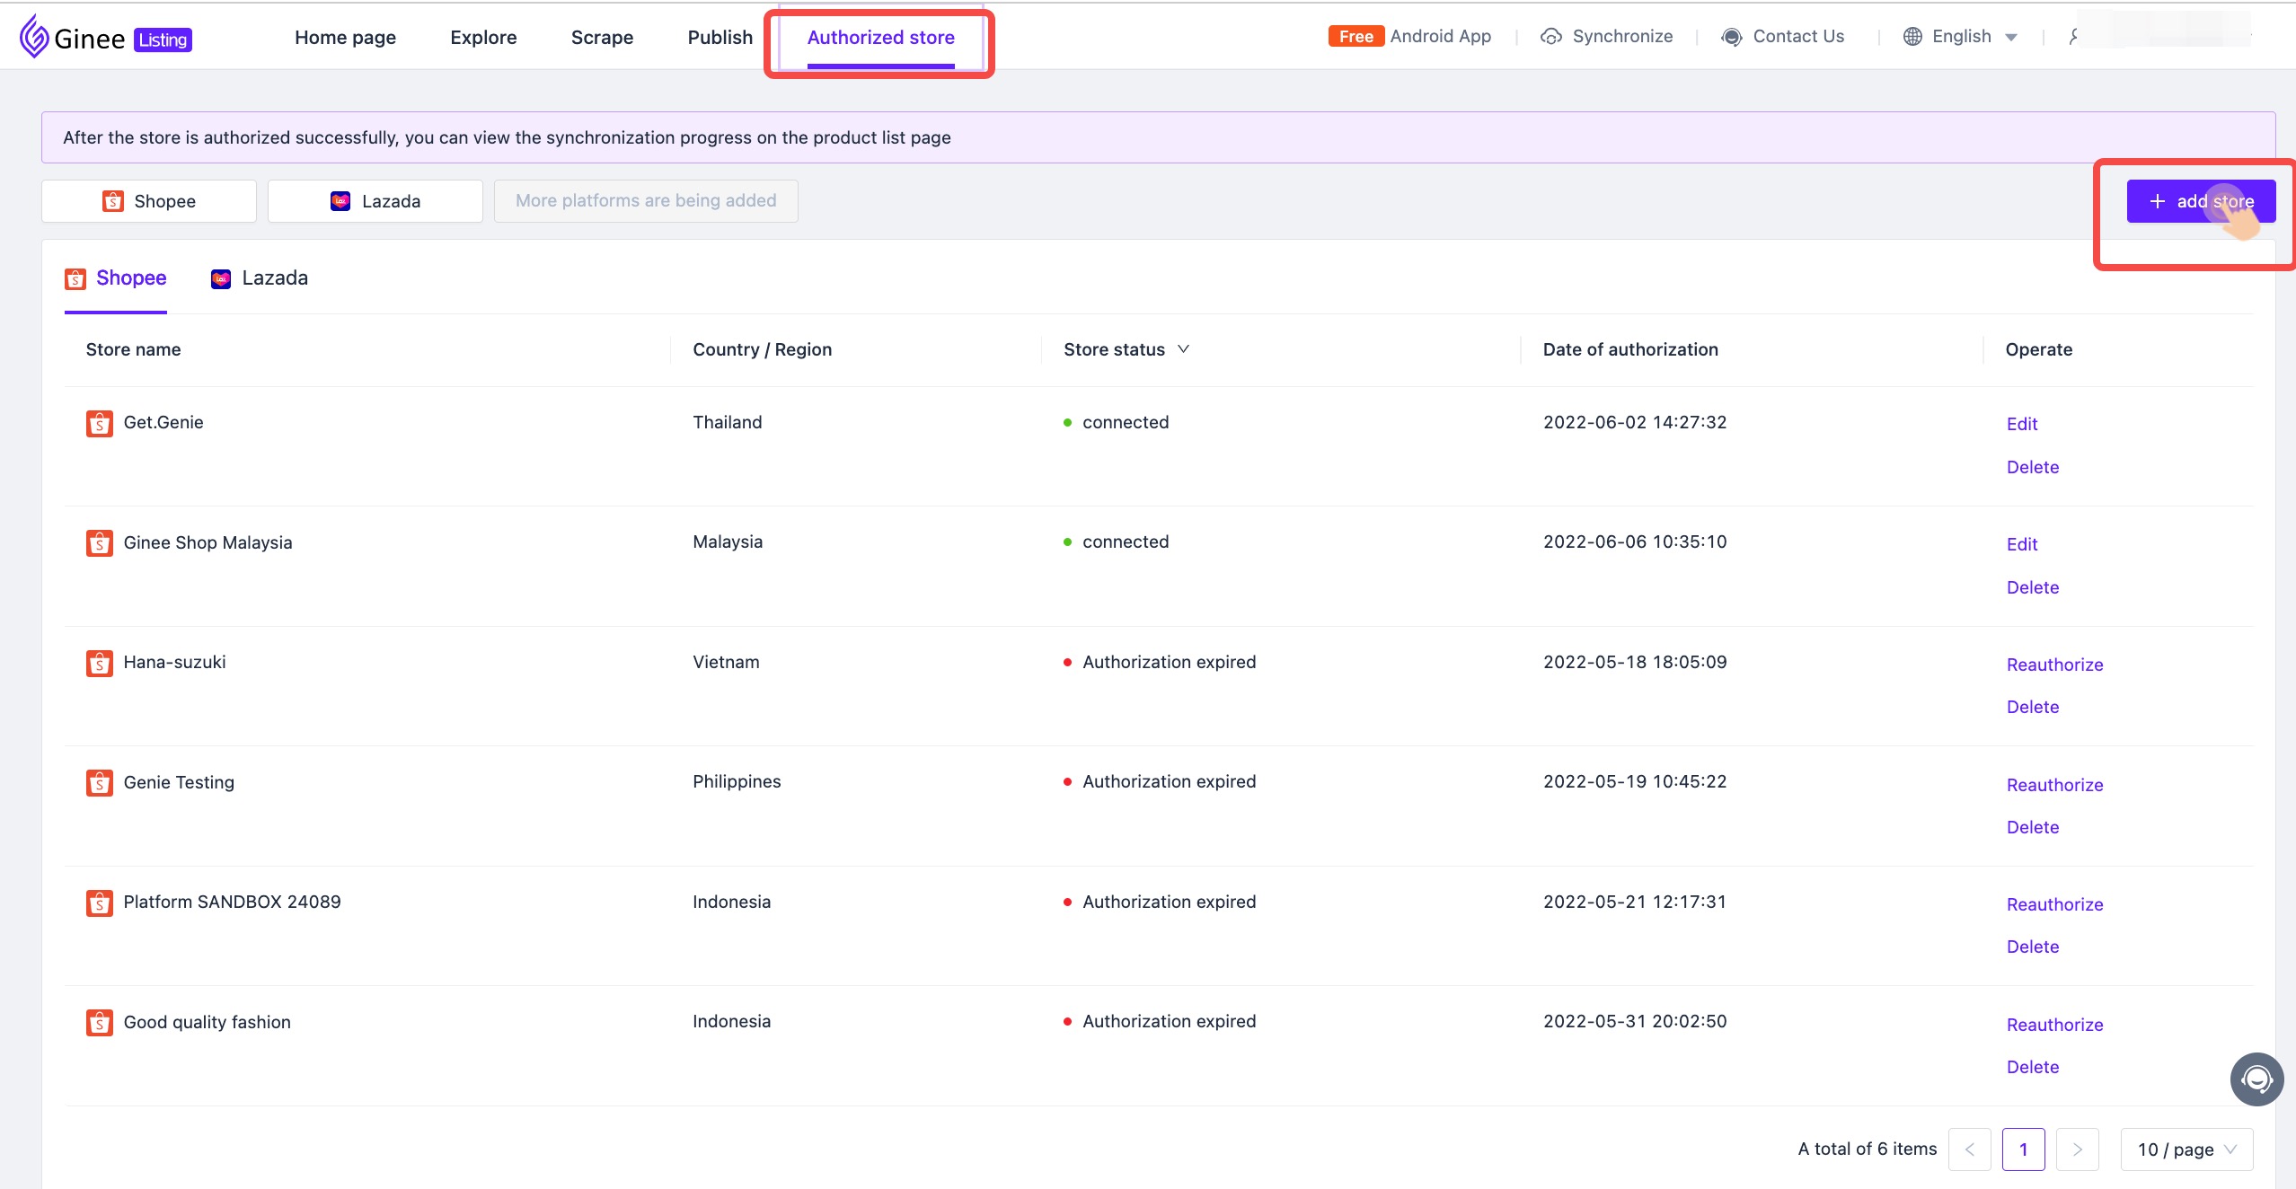2296x1189 pixels.
Task: Click the Ginee Listing logo
Action: (x=105, y=37)
